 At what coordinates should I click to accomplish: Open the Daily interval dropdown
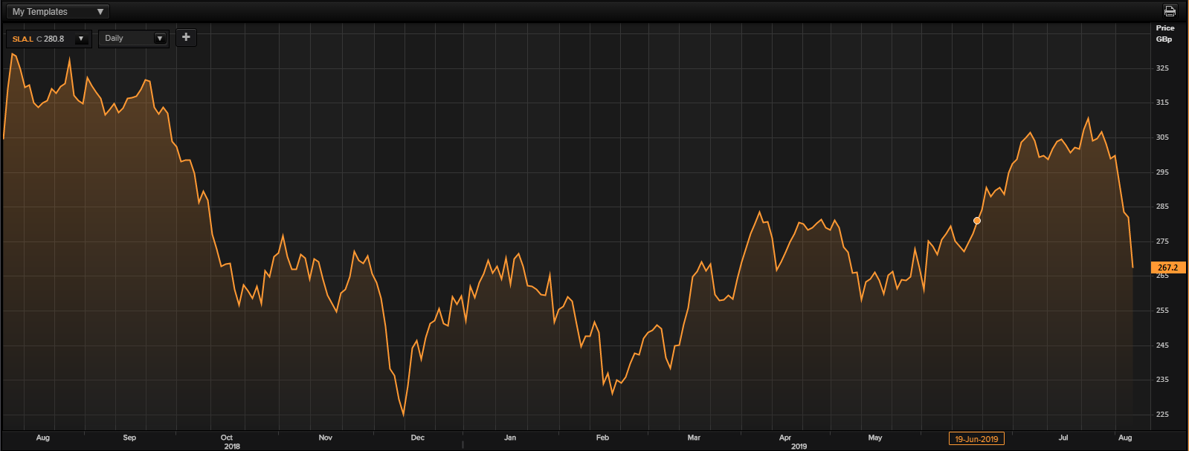[134, 38]
